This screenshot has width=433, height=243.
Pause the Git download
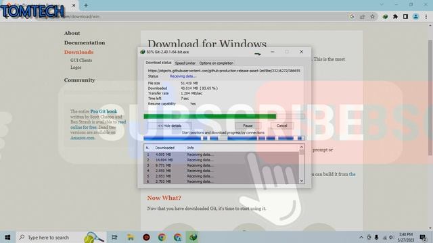(x=248, y=126)
